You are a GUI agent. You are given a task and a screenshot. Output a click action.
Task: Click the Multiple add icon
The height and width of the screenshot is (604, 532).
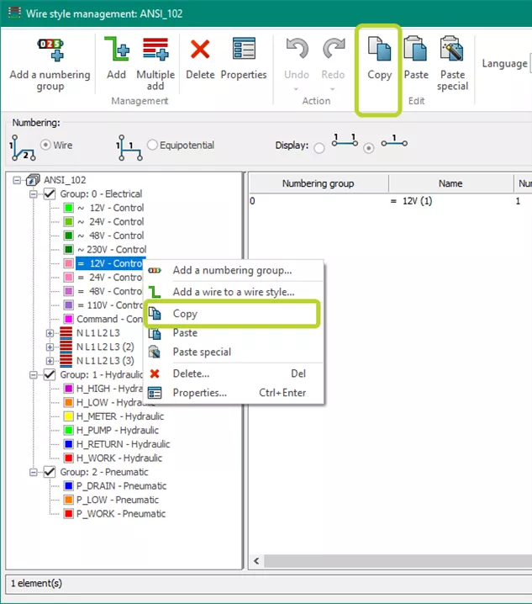[x=155, y=50]
